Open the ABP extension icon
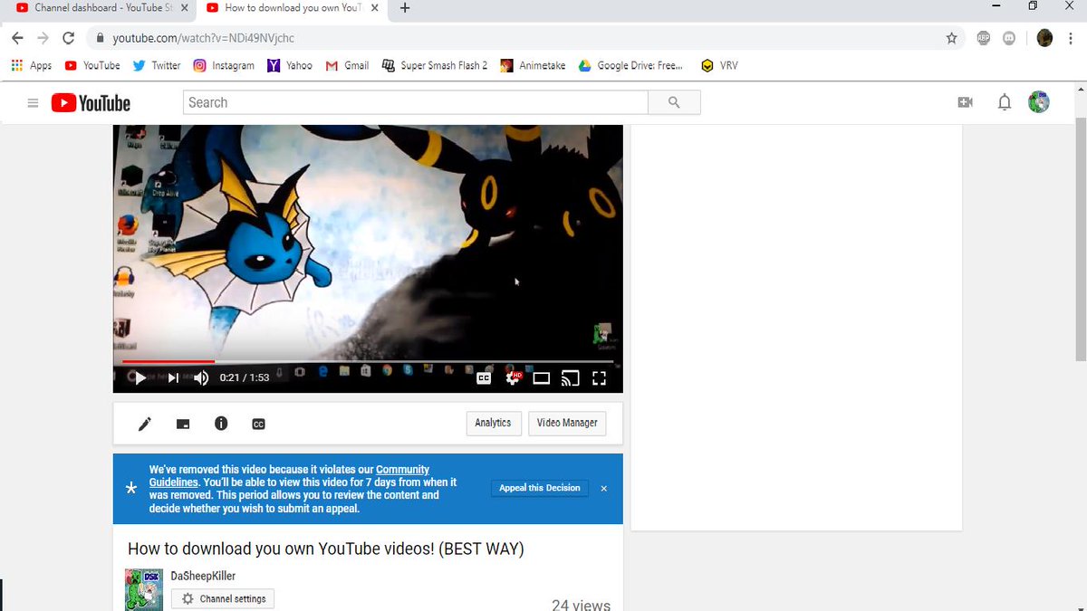Viewport: 1087px width, 611px height. [984, 38]
